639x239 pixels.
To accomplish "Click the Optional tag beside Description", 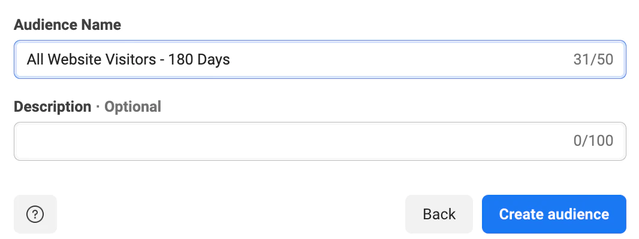I will click(x=133, y=106).
